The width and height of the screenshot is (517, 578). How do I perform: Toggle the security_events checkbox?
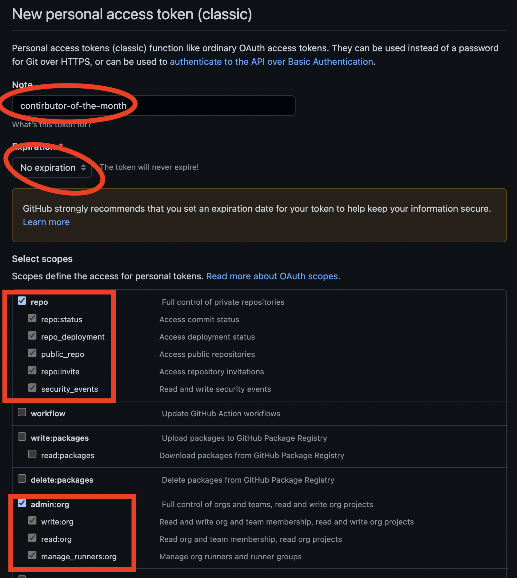tap(32, 388)
